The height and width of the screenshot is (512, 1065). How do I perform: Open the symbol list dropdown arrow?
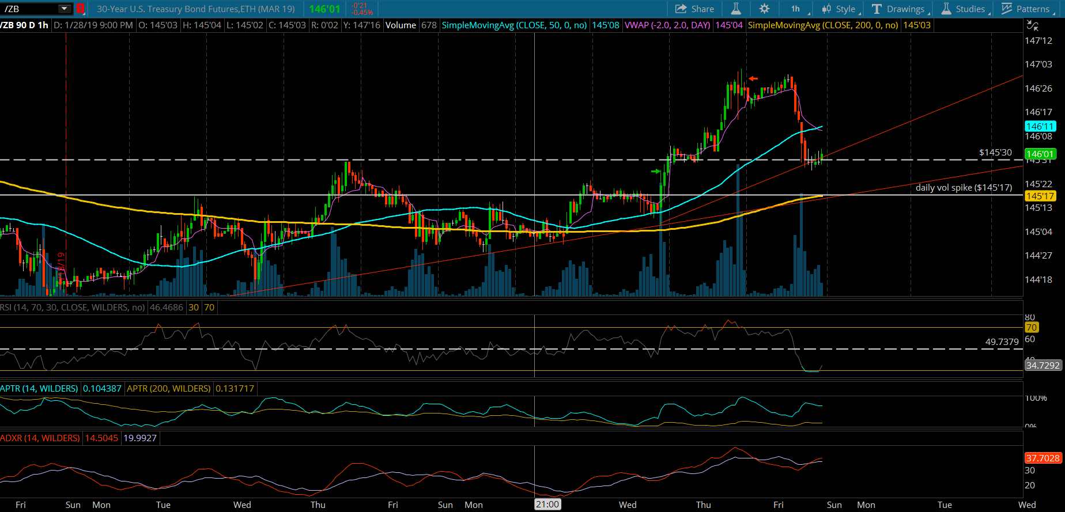(65, 9)
